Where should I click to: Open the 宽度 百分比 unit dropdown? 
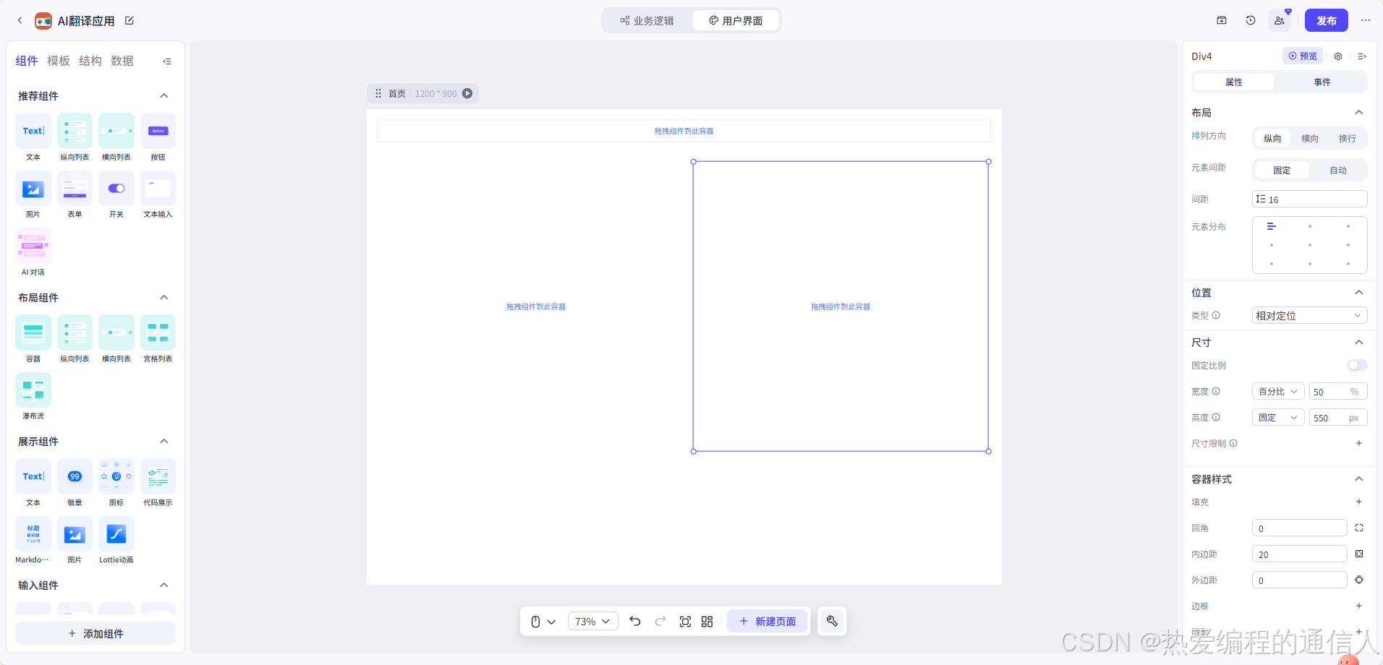[1278, 392]
